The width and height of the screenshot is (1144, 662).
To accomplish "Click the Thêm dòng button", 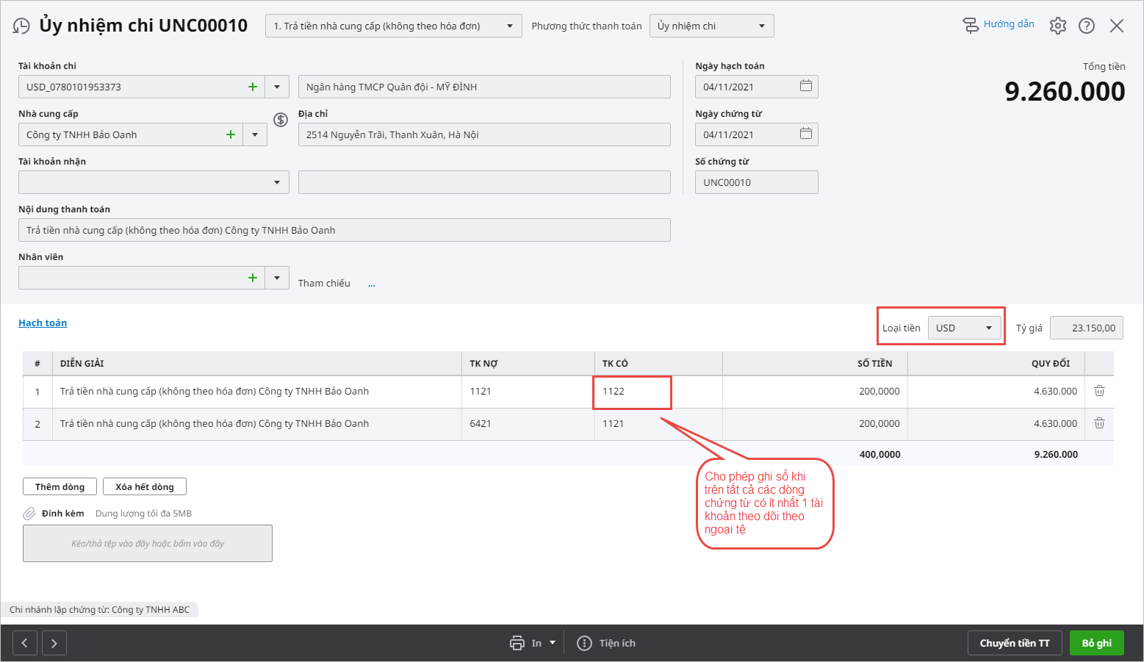I will coord(60,486).
